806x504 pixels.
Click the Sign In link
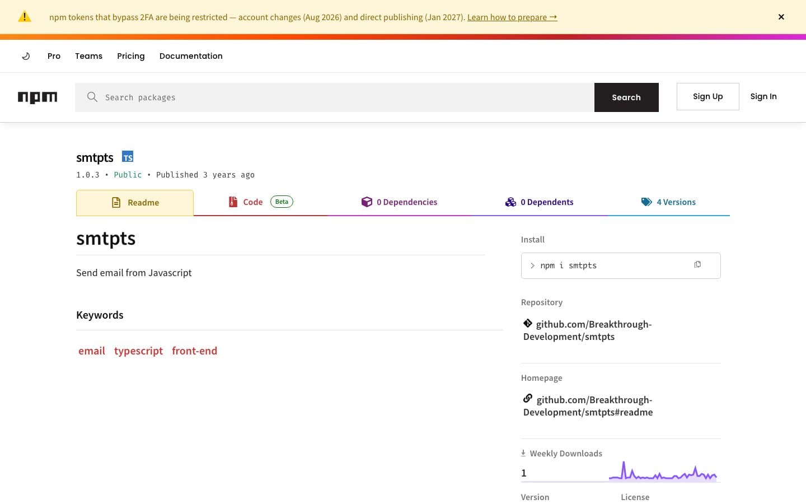click(763, 96)
